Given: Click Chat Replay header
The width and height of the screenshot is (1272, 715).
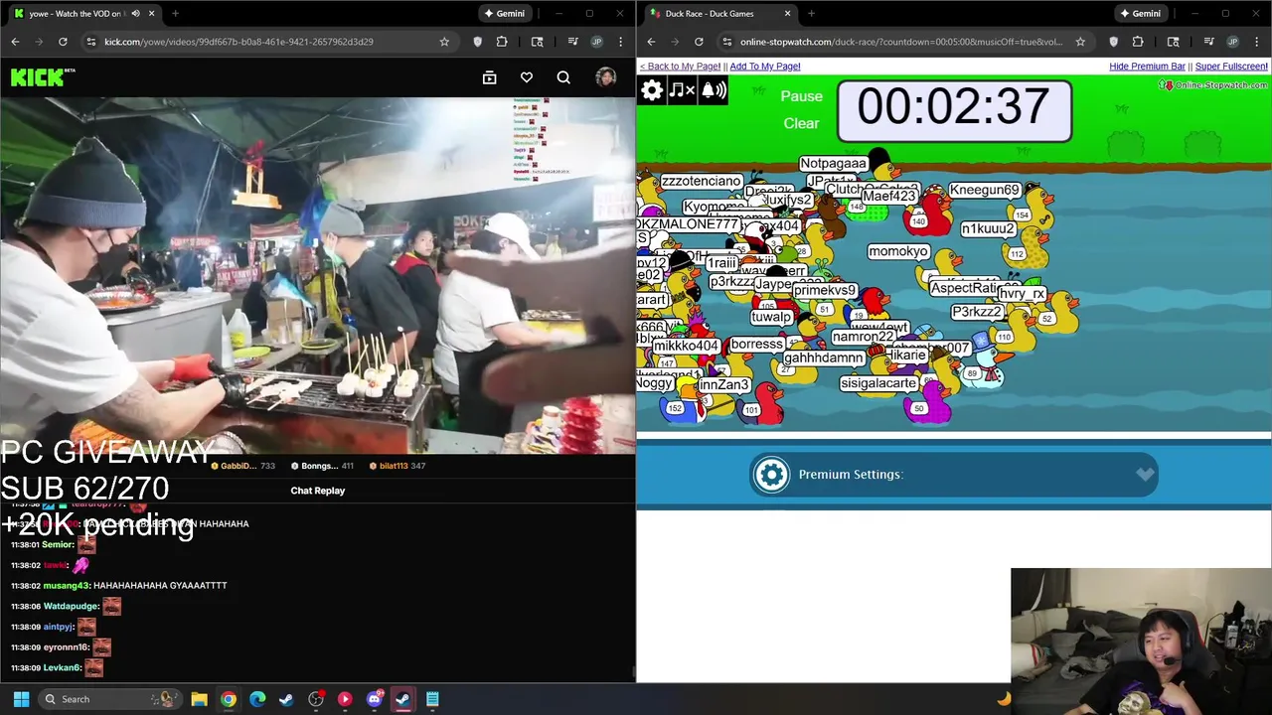Looking at the screenshot, I should coord(318,491).
